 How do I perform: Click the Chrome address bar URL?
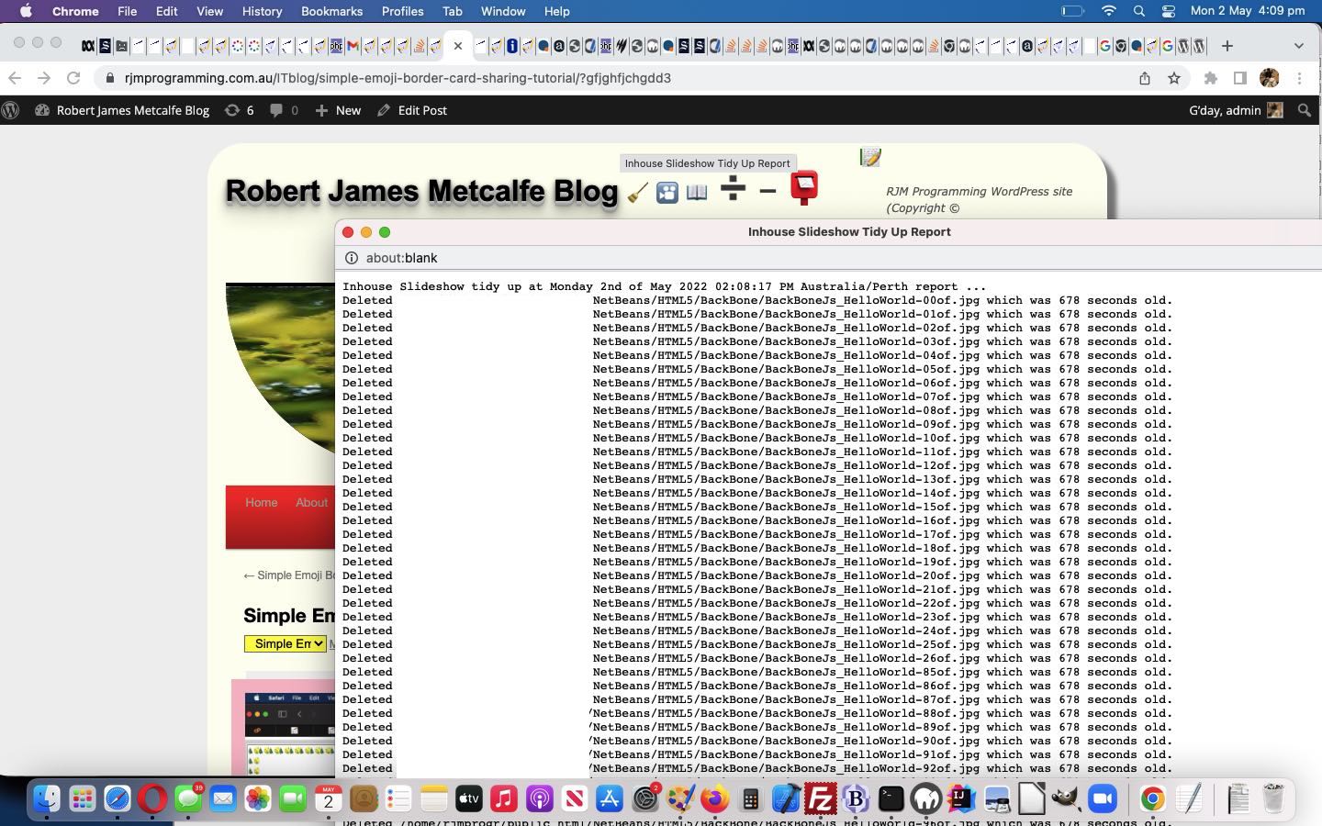click(398, 78)
